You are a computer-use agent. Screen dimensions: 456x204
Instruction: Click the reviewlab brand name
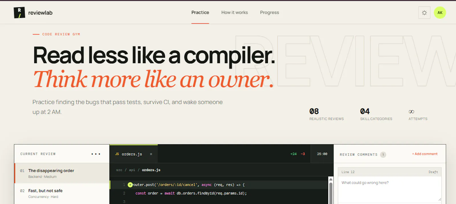point(40,13)
